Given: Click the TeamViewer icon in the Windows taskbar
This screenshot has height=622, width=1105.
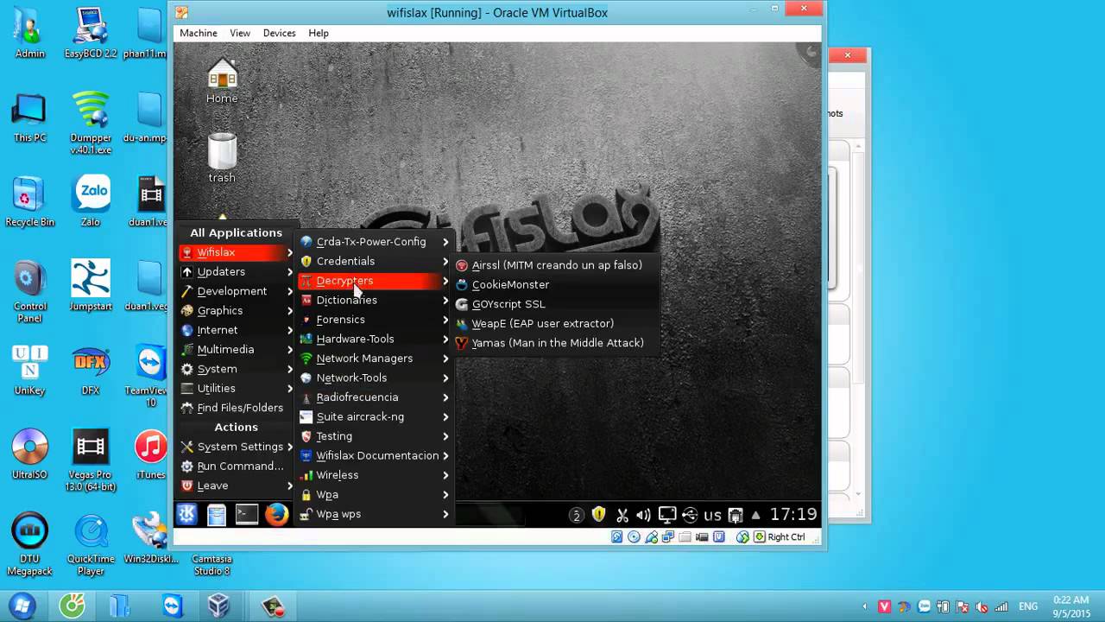Looking at the screenshot, I should pyautogui.click(x=173, y=606).
